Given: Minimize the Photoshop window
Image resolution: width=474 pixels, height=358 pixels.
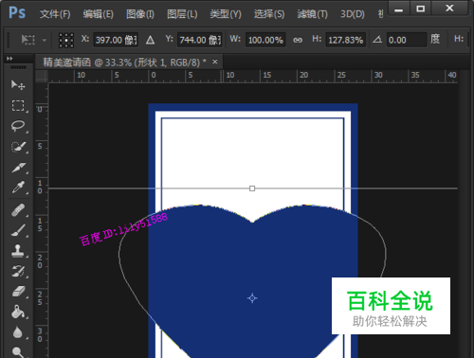Looking at the screenshot, I should [398, 9].
